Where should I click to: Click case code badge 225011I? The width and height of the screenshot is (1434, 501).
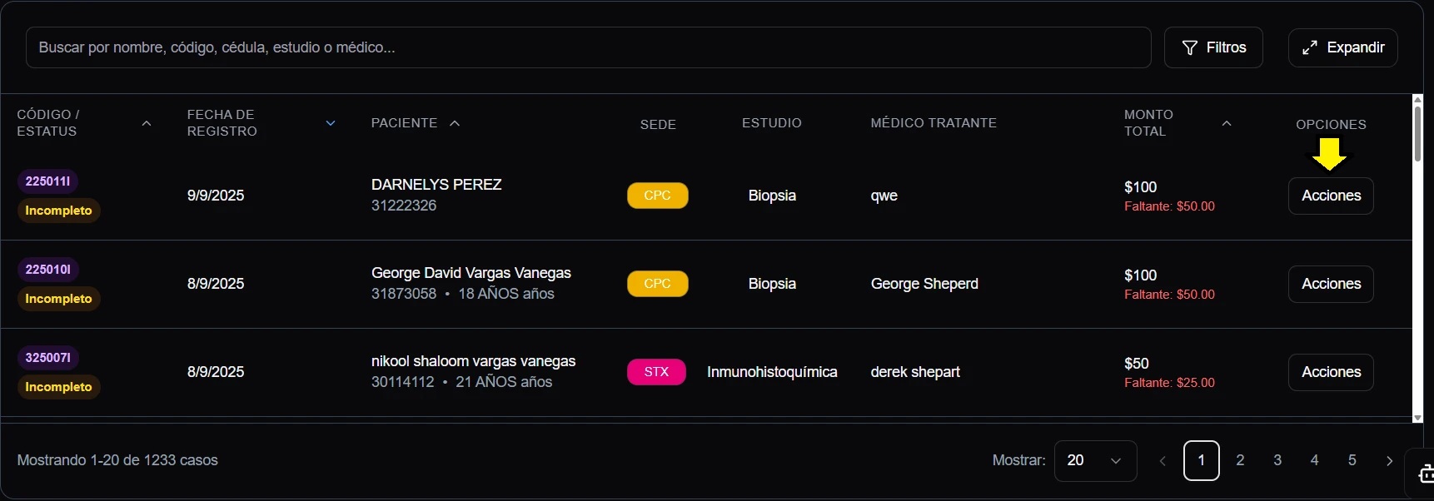[48, 181]
